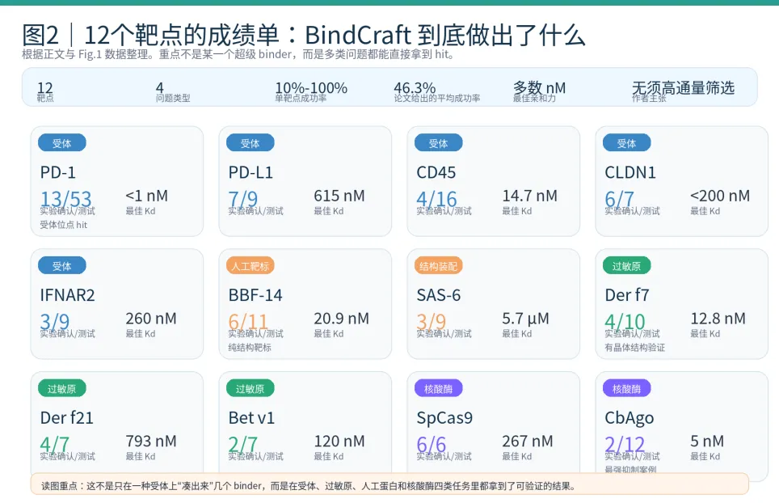This screenshot has width=779, height=503.
Task: Click the 读图重点 footer note
Action: tap(389, 485)
